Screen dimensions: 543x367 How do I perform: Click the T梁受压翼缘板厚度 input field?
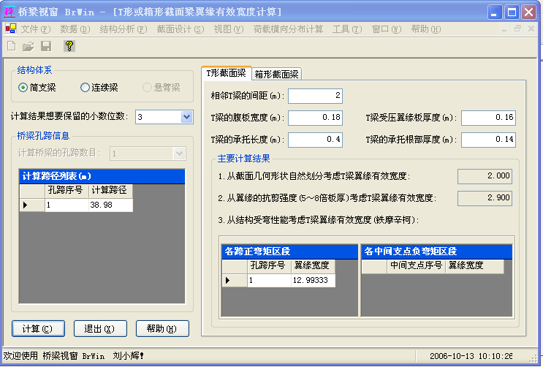488,118
